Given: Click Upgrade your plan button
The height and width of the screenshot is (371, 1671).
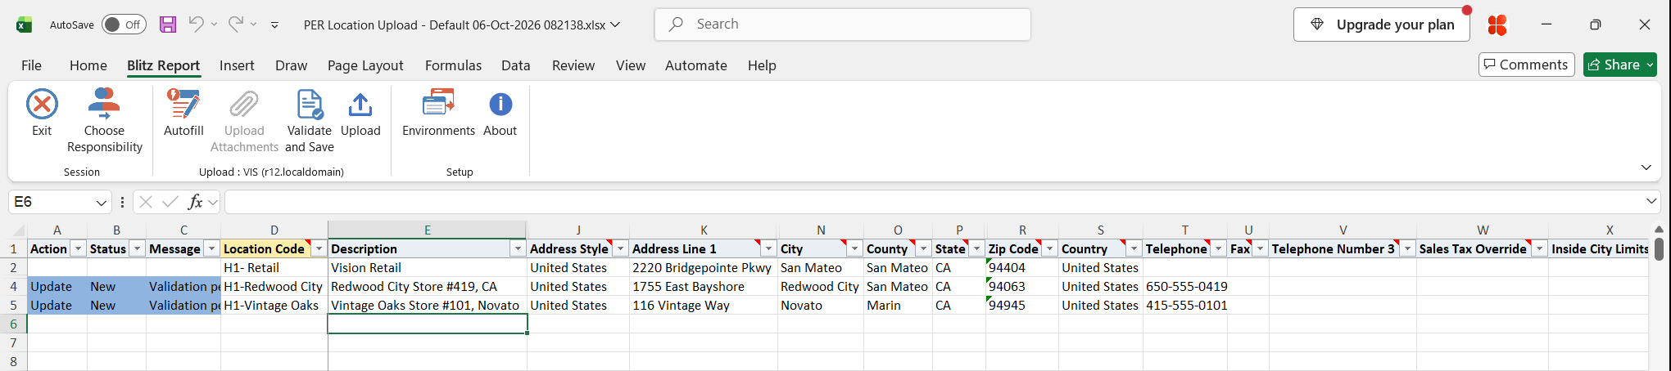Looking at the screenshot, I should pos(1381,25).
